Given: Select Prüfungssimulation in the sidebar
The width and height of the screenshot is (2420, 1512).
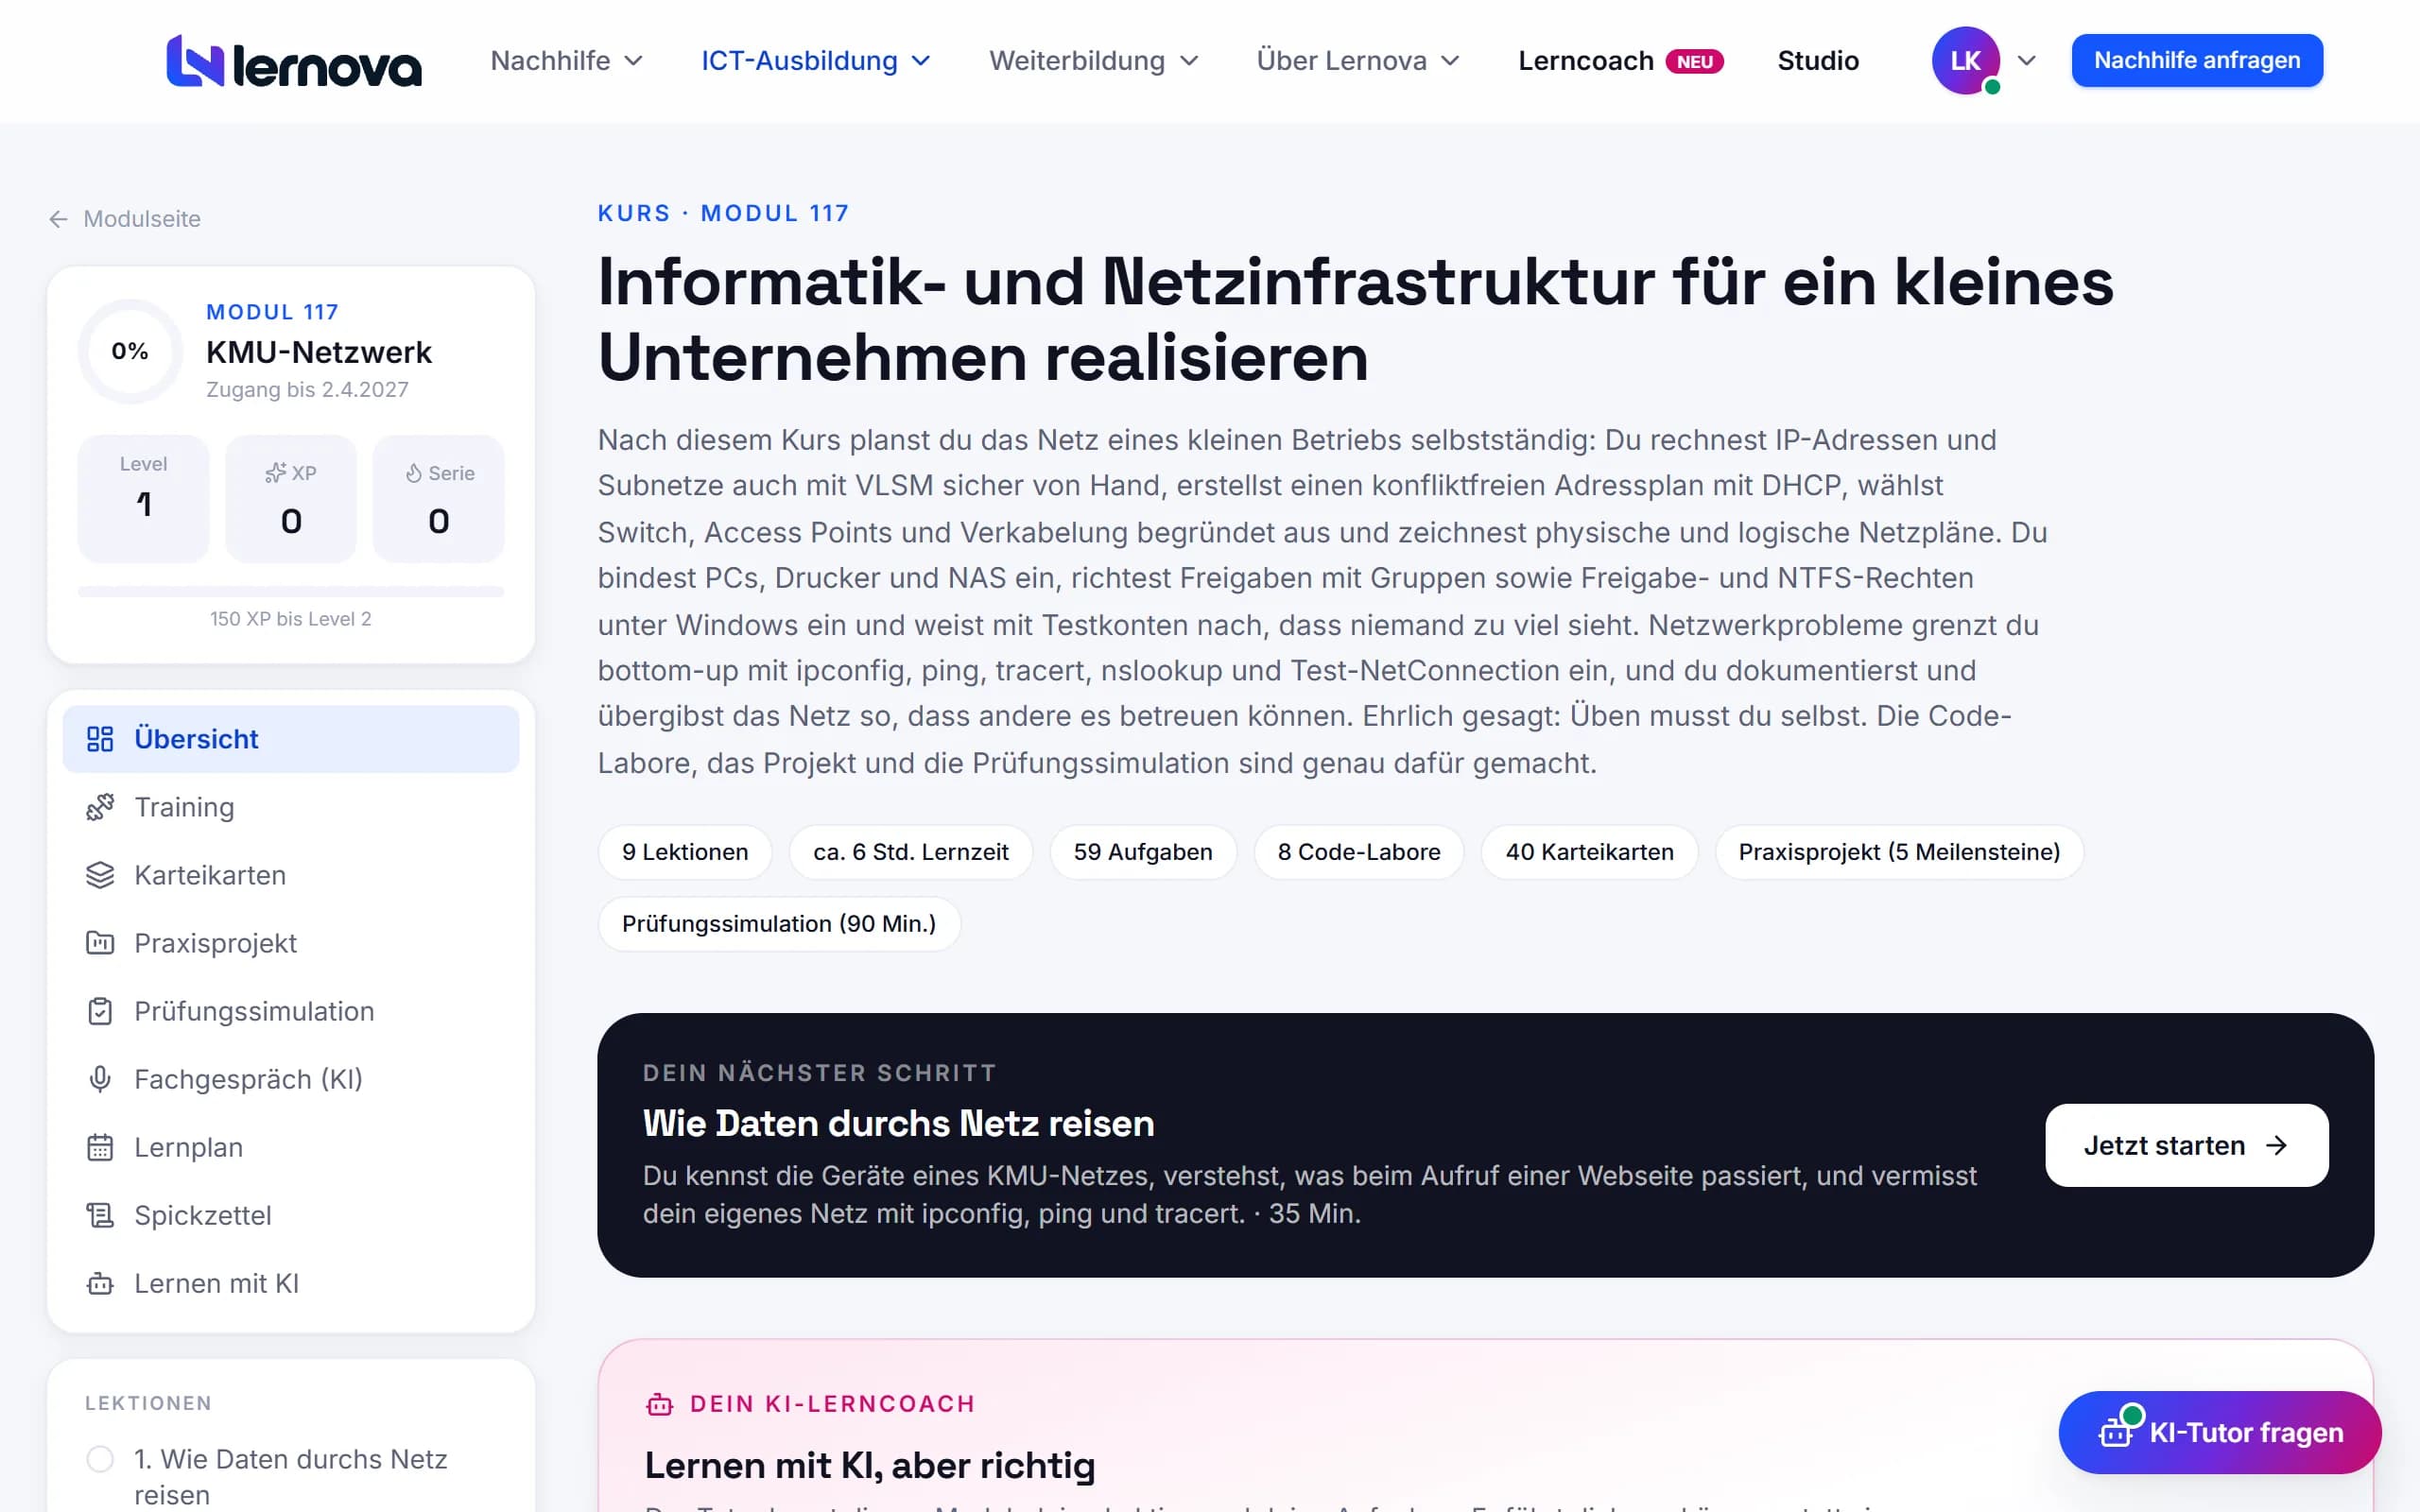Looking at the screenshot, I should (291, 1011).
